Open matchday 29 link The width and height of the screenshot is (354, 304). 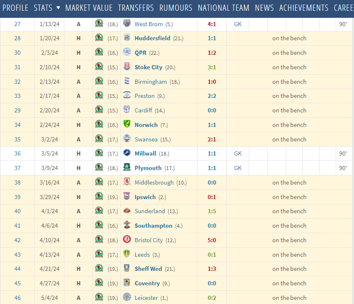17,110
